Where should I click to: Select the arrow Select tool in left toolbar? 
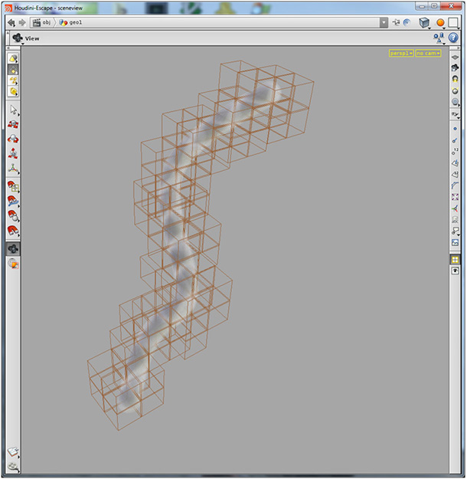click(x=13, y=110)
